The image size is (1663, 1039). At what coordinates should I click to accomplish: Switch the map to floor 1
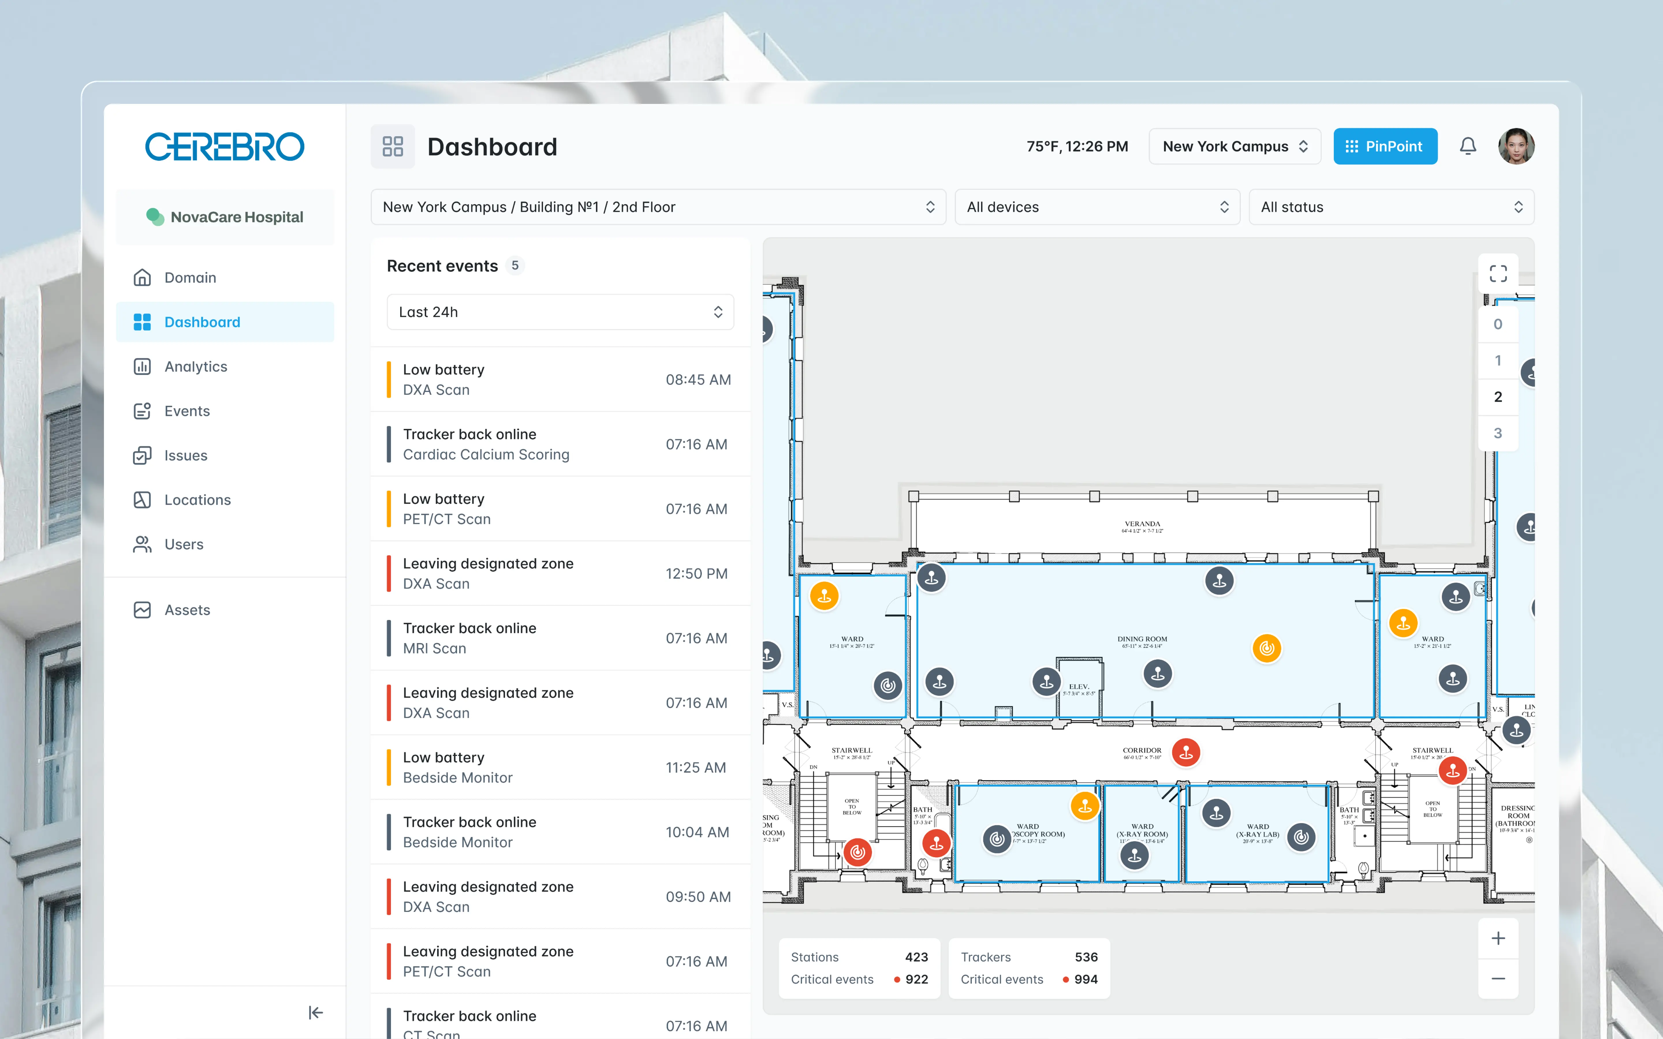pyautogui.click(x=1498, y=361)
